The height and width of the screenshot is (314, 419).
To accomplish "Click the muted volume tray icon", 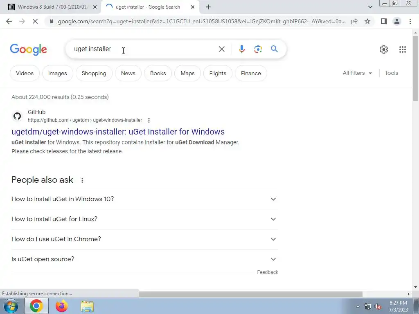I will 378,307.
